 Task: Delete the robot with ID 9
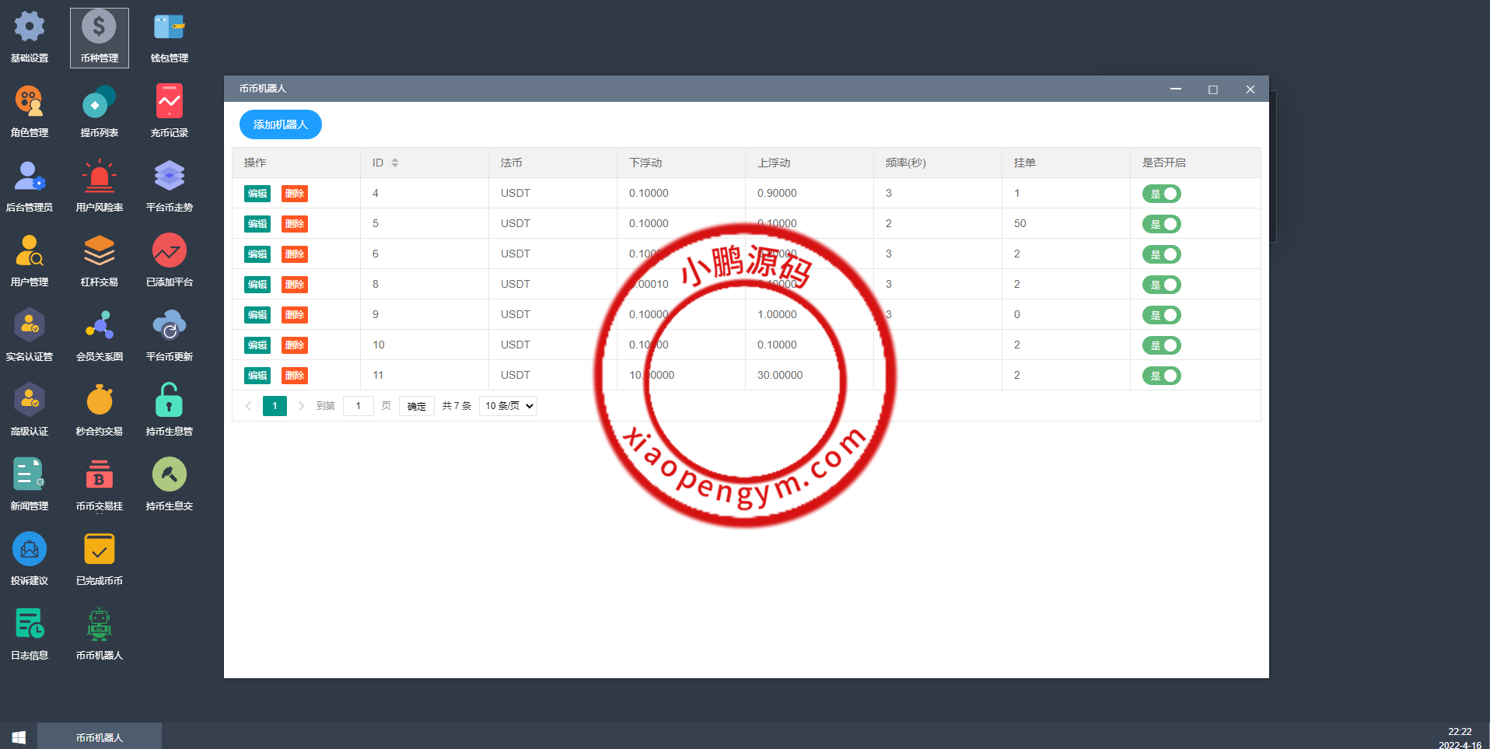(294, 315)
